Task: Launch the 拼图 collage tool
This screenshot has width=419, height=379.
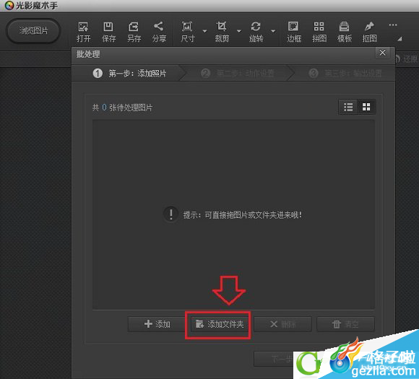Action: 319,32
